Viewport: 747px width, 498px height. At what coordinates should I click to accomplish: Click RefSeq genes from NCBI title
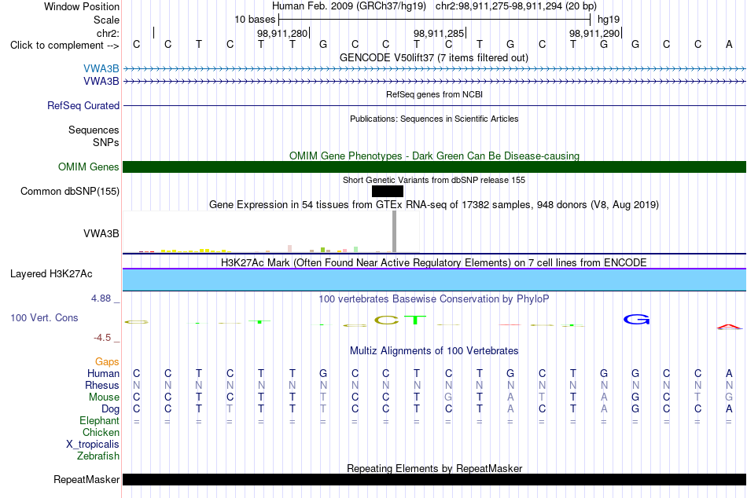pos(434,94)
